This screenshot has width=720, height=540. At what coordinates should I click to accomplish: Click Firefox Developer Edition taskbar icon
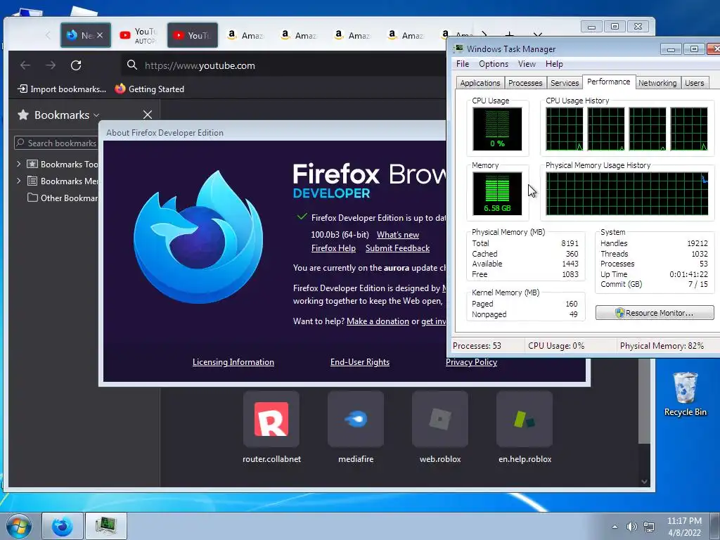pos(62,526)
